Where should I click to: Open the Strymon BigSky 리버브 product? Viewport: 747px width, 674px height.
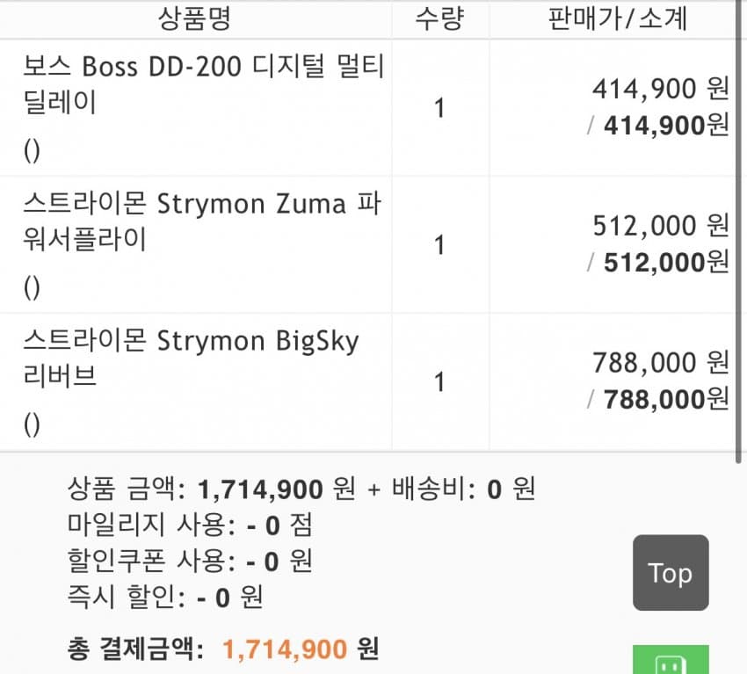pos(191,358)
